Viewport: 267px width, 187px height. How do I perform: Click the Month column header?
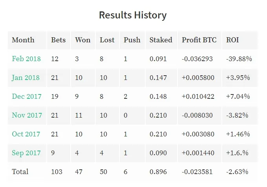click(x=23, y=40)
